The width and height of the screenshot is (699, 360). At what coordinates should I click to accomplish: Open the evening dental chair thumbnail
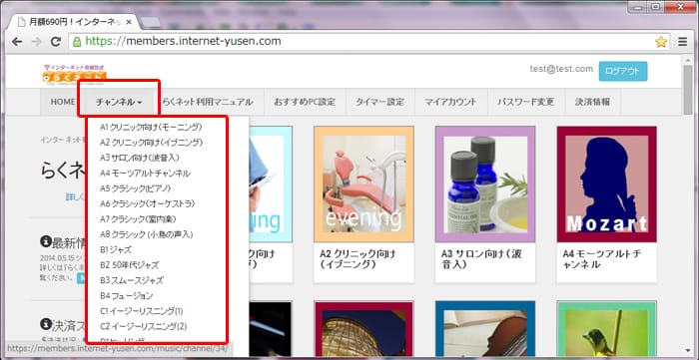point(363,184)
